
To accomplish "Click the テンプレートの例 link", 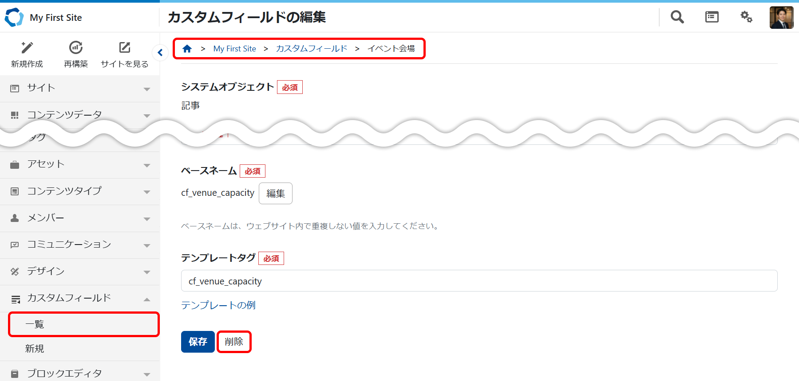I will [x=218, y=305].
